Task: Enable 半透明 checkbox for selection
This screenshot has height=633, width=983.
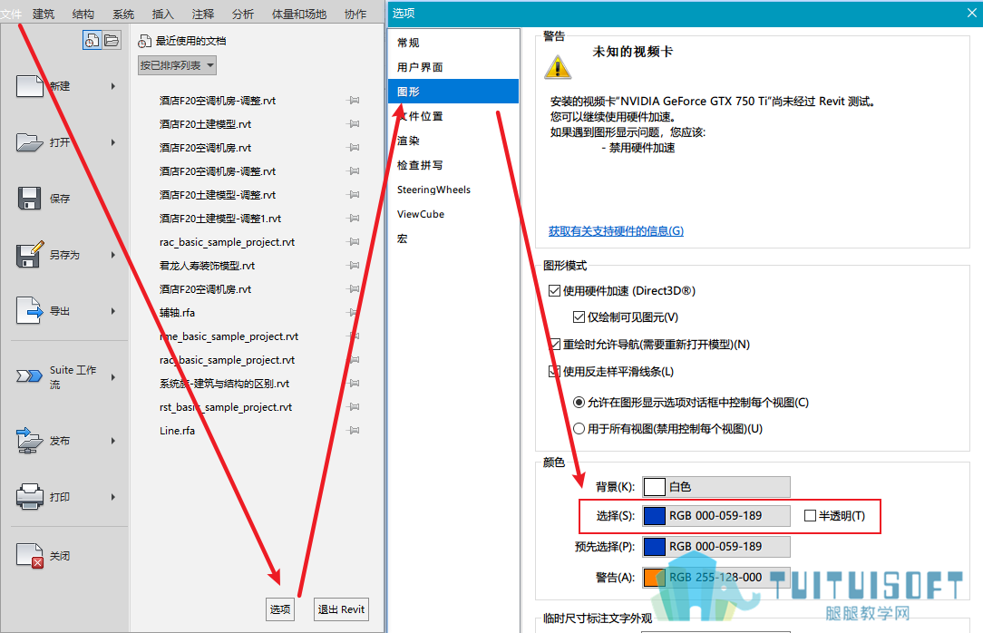Action: [810, 516]
